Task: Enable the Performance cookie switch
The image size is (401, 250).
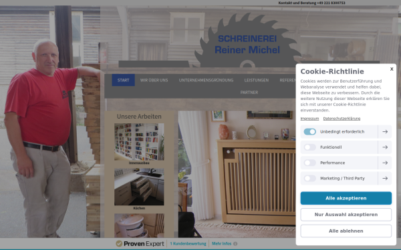Action: [309, 163]
